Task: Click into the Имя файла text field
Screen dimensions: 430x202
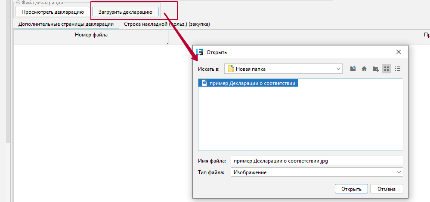Action: [316, 161]
